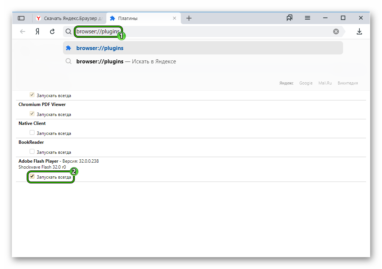
Task: Maximize the browser window
Action: coord(343,18)
